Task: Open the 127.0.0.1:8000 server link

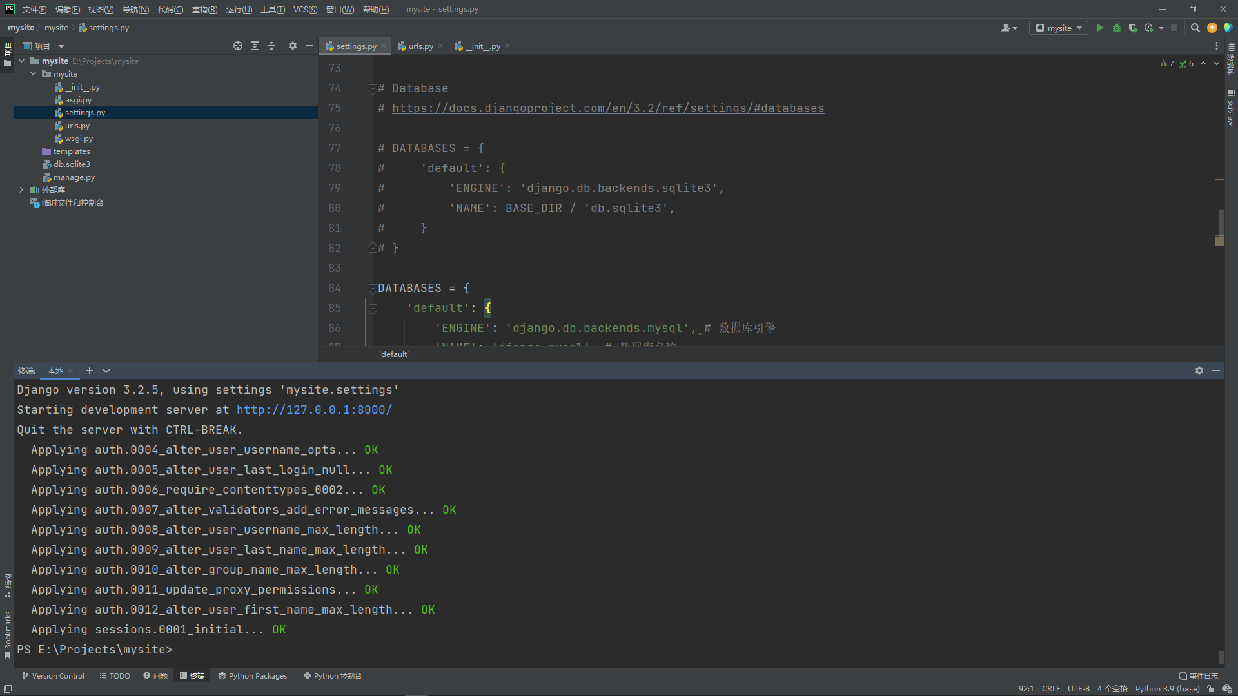Action: click(314, 410)
